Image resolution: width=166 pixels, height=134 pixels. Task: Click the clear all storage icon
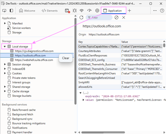coord(116,17)
